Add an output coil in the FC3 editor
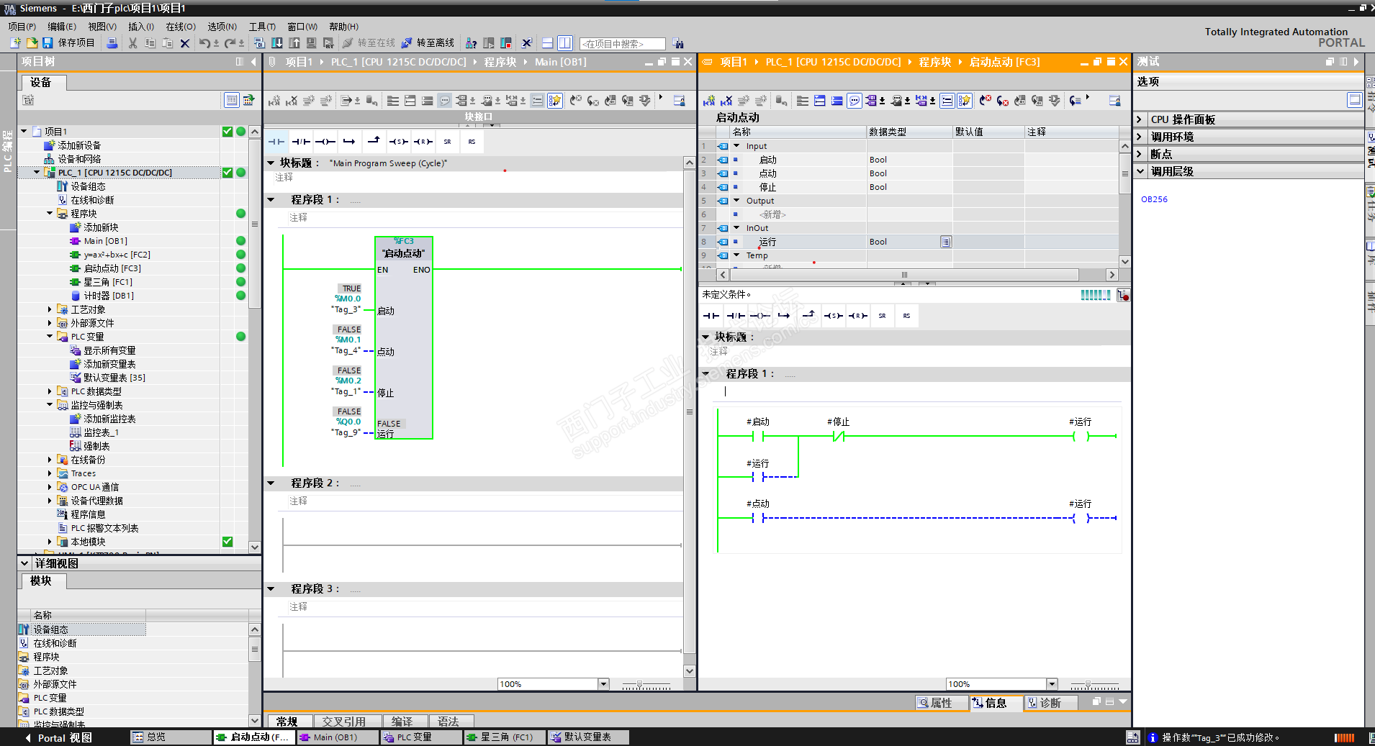The height and width of the screenshot is (746, 1375). [x=759, y=316]
